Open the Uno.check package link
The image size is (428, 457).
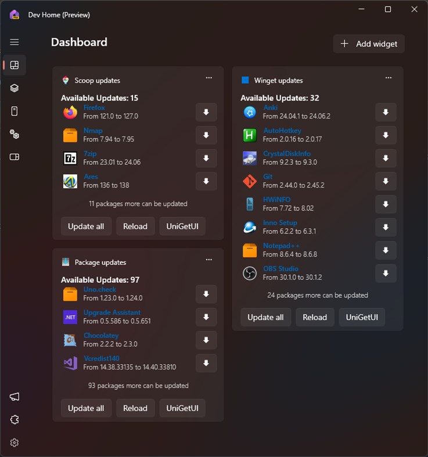[100, 289]
